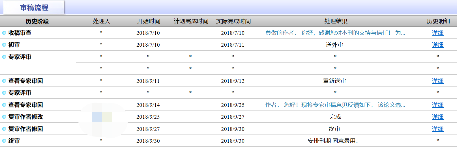Click the 尊敬的作者 result message text
The image size is (457, 154).
pyautogui.click(x=335, y=33)
